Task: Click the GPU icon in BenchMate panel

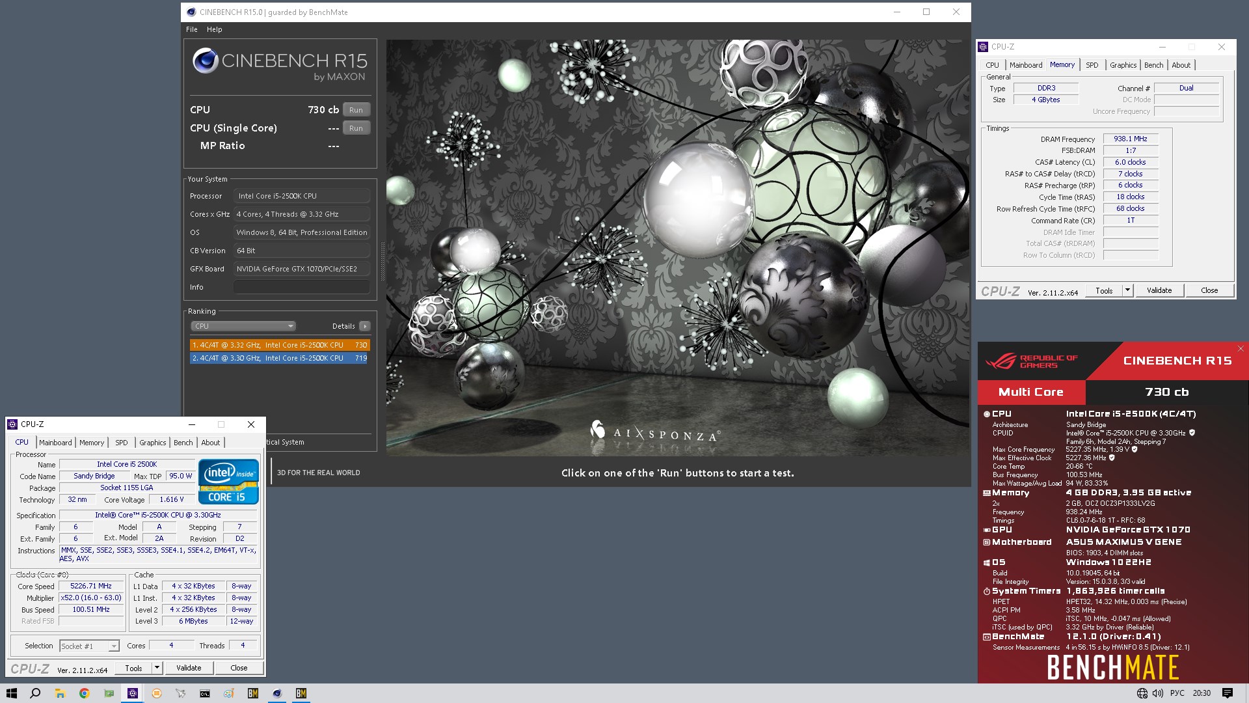Action: click(x=987, y=530)
